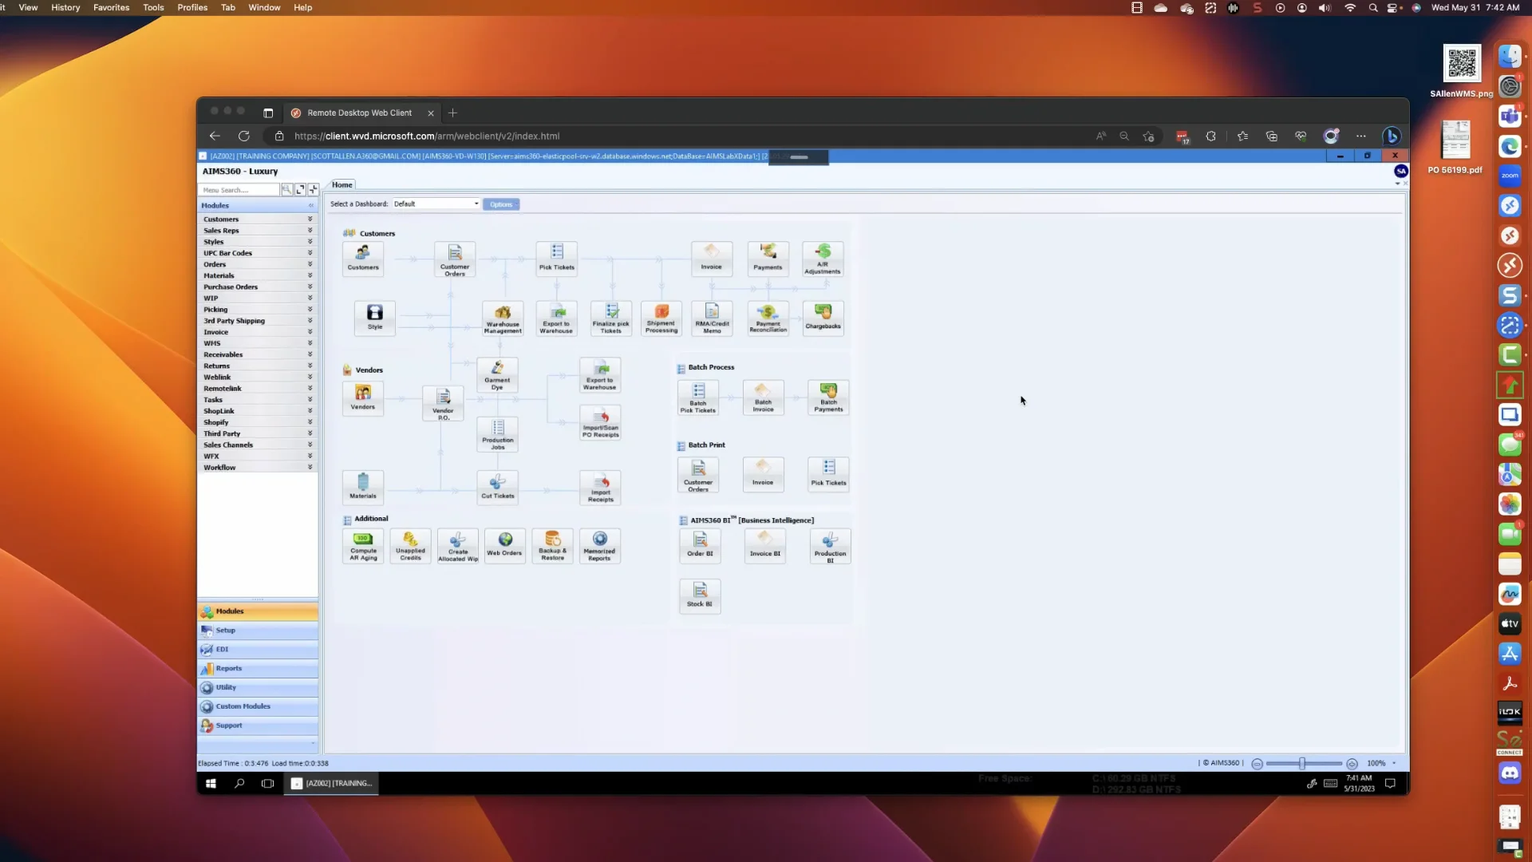
Task: Open Batch Pick Tickets under Batch Process
Action: click(697, 397)
